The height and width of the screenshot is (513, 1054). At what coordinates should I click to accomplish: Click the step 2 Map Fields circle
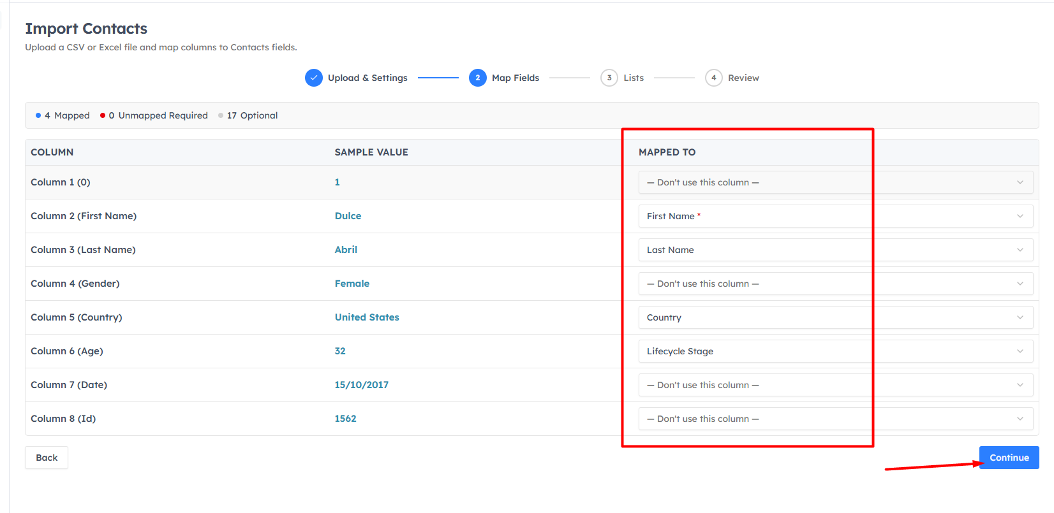point(478,78)
